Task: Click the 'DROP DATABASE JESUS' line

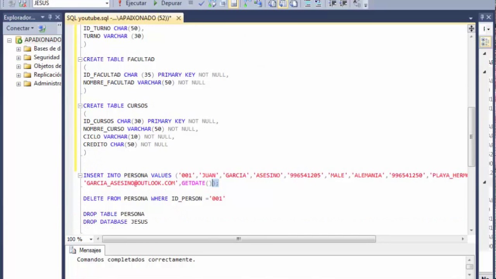Action: [115, 222]
